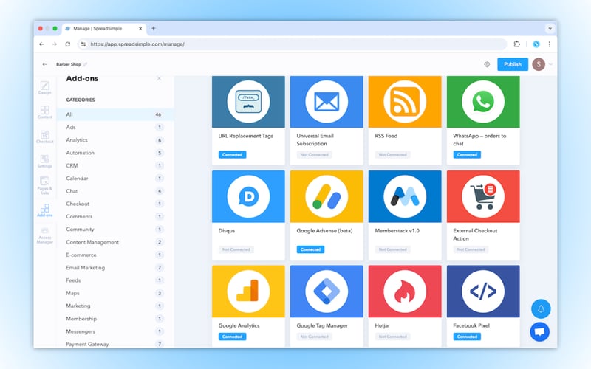Open the Access Manager sidebar panel
Screen dimensions: 591x369
(x=44, y=235)
